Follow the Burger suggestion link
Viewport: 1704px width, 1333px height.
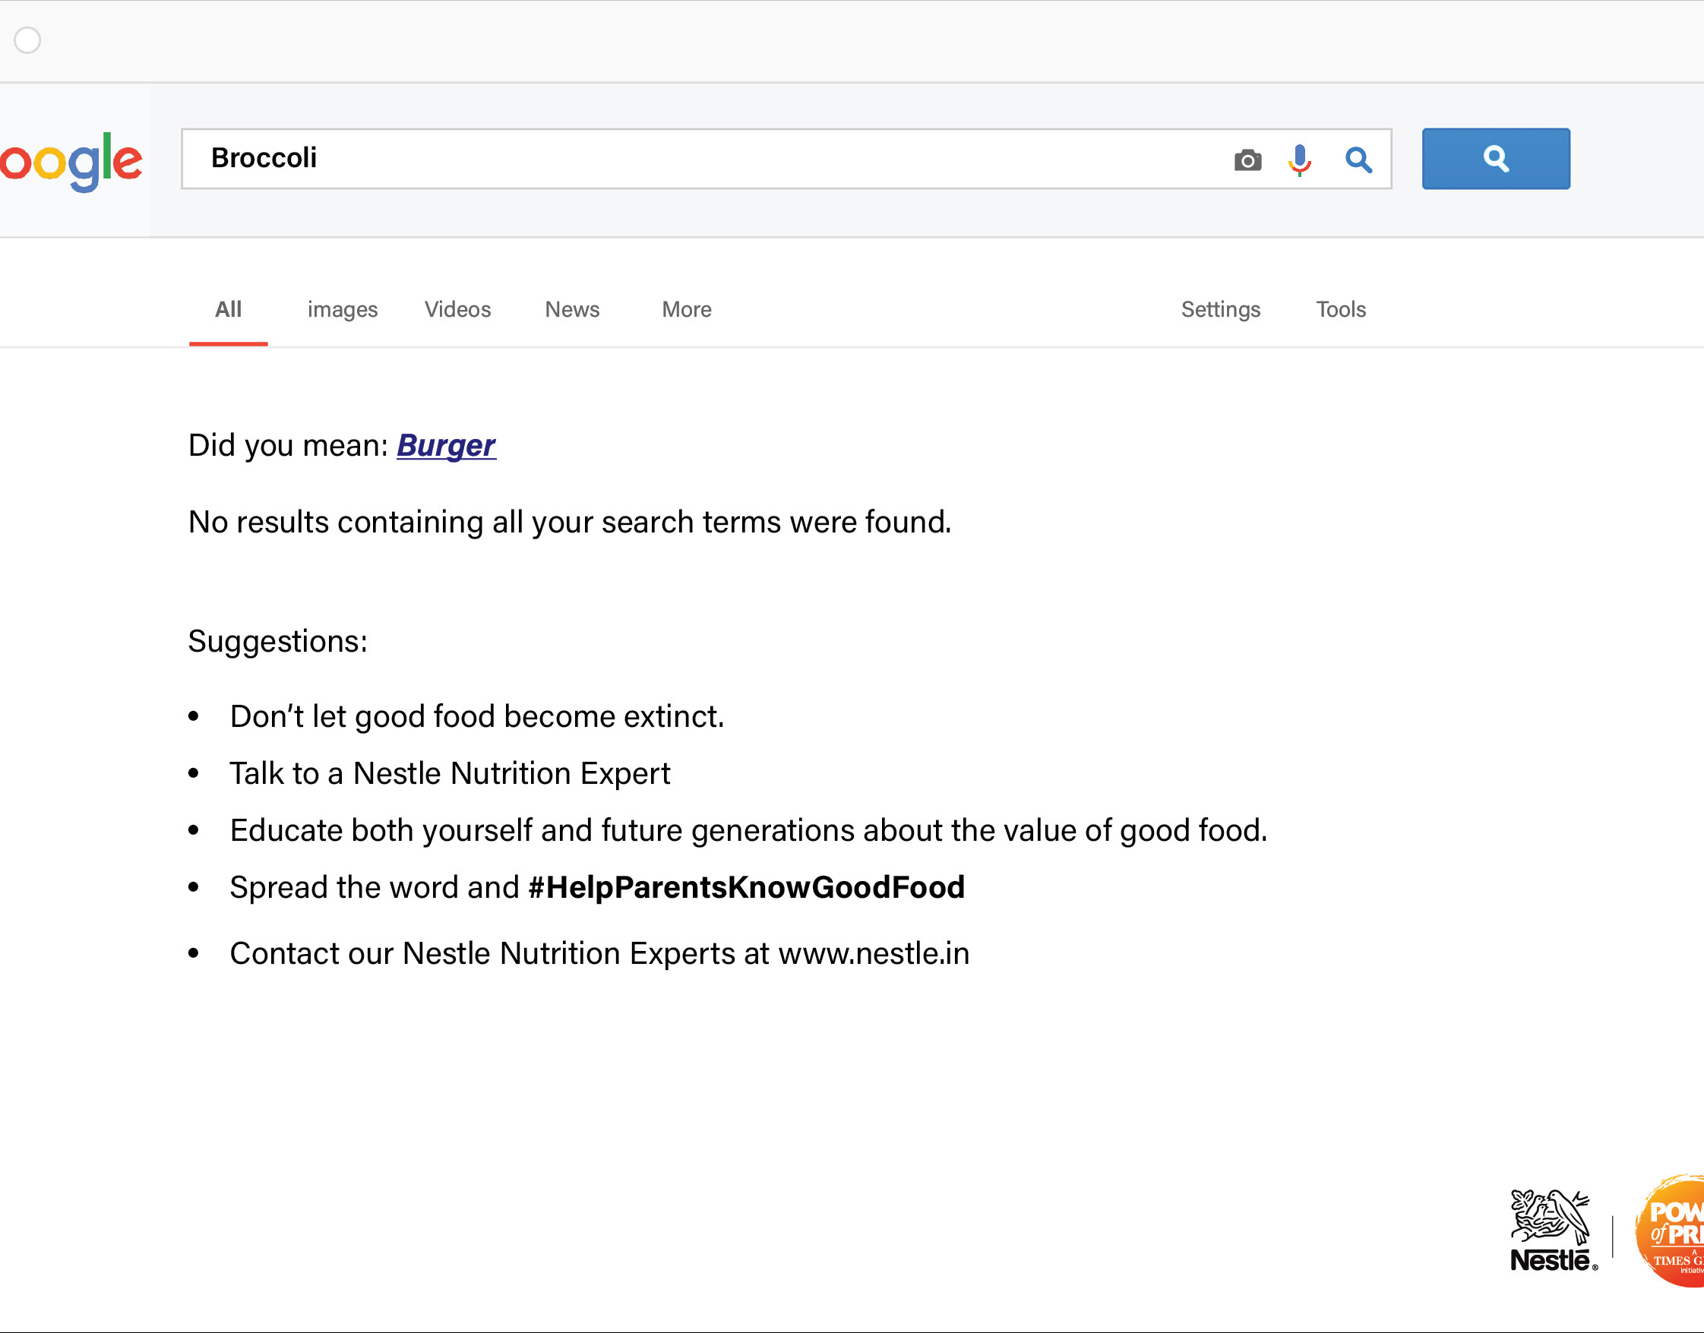point(447,446)
